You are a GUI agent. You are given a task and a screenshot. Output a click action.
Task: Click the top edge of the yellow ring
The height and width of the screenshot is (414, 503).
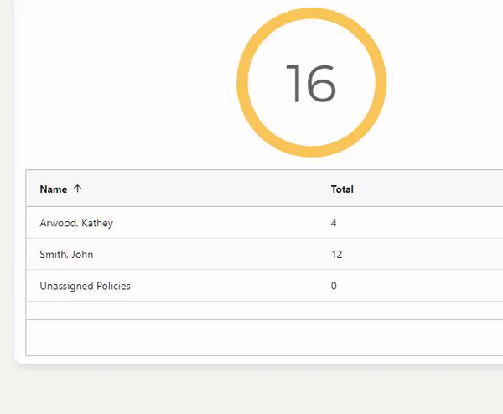311,13
